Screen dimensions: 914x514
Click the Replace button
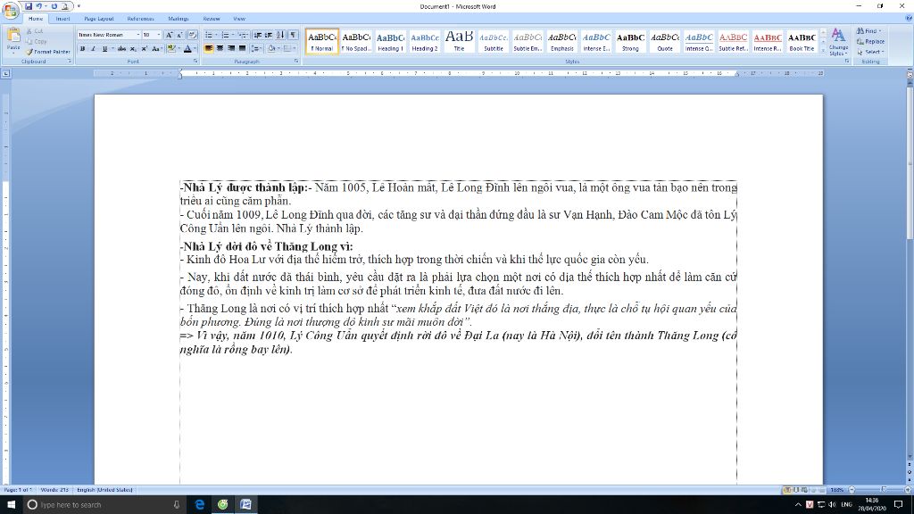[x=873, y=41]
